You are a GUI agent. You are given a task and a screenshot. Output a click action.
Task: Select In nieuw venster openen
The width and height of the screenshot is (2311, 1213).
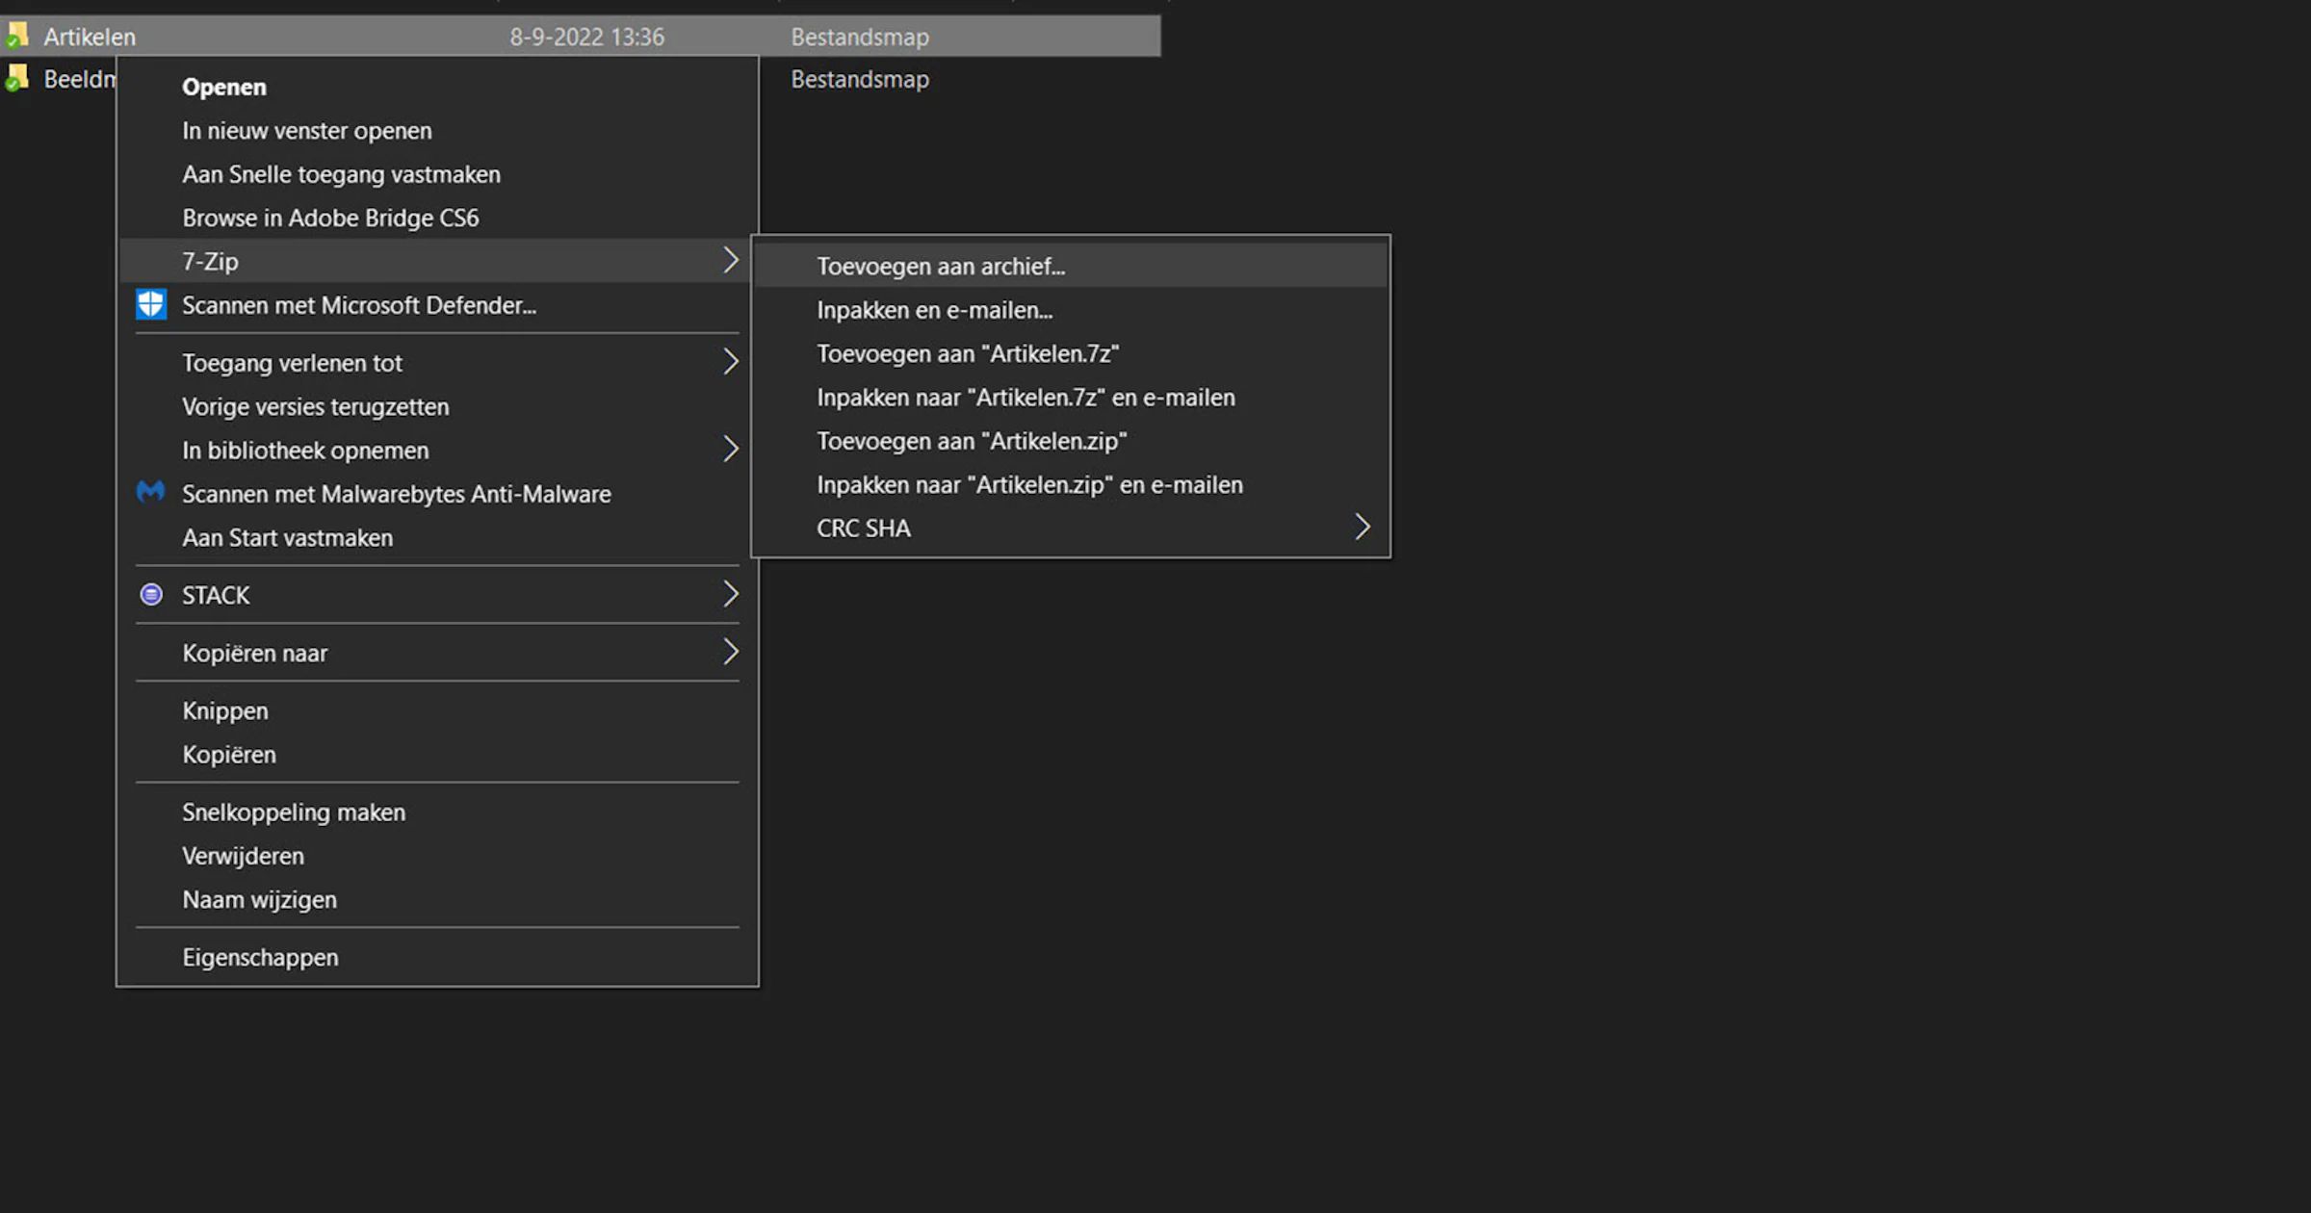click(437, 131)
